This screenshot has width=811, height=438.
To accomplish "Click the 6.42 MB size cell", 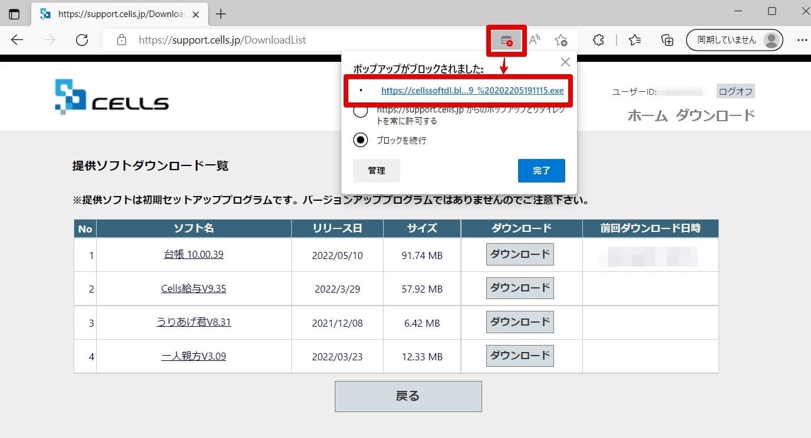I will pos(422,323).
